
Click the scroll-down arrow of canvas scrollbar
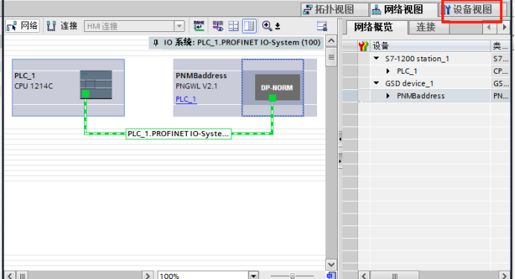click(x=331, y=264)
